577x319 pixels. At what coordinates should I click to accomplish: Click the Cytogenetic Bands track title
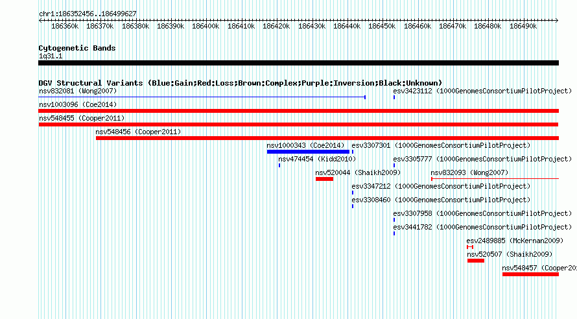77,48
